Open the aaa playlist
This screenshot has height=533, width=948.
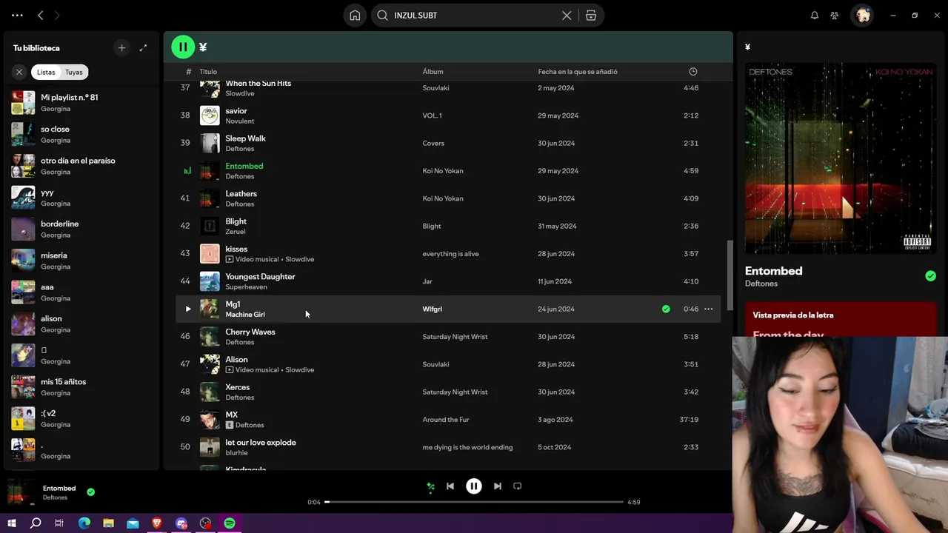click(x=81, y=292)
